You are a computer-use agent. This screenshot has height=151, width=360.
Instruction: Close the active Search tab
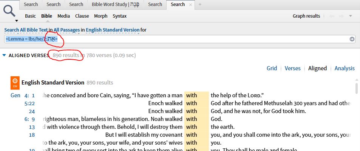click(x=191, y=5)
